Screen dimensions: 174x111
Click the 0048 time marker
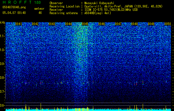(x=134, y=24)
